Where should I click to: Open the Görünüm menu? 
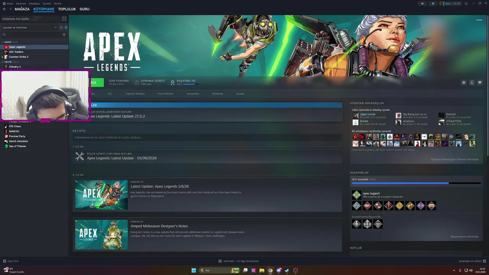(x=21, y=3)
